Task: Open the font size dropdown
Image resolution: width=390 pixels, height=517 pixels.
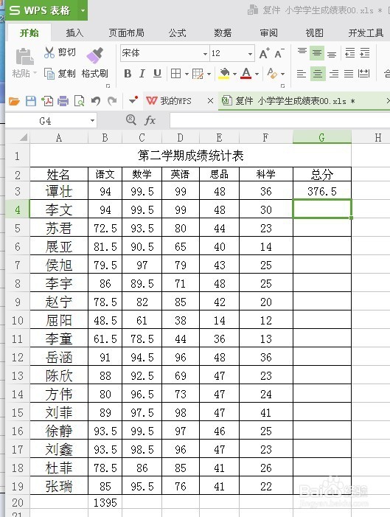Action: click(250, 53)
